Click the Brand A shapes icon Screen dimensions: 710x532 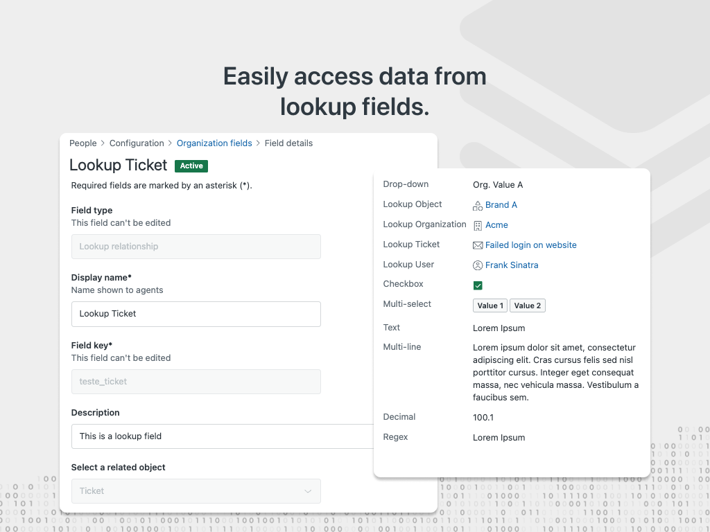point(478,205)
